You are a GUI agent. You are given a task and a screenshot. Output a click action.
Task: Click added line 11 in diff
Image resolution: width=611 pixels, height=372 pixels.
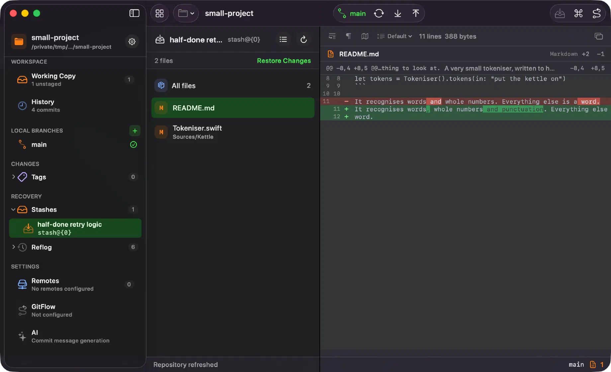pos(465,109)
